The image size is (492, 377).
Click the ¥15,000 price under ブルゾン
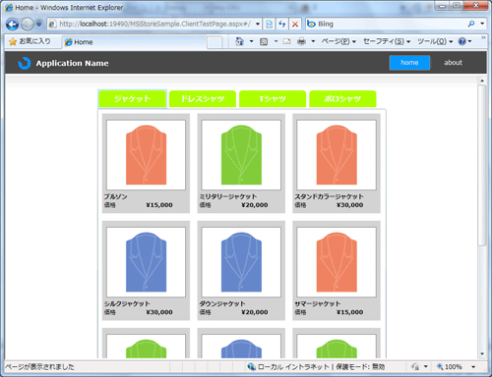coord(159,205)
